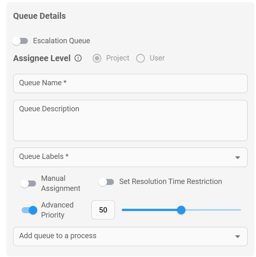Expand the Add queue to a process field
Viewport: 256px width, 257px height.
pyautogui.click(x=125, y=237)
